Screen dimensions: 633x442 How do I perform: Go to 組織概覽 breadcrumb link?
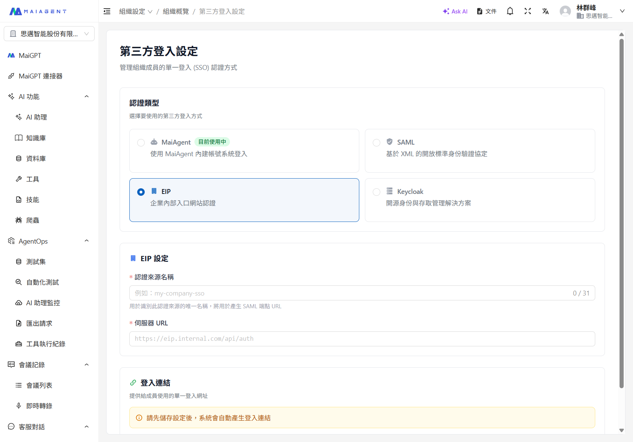pyautogui.click(x=176, y=11)
